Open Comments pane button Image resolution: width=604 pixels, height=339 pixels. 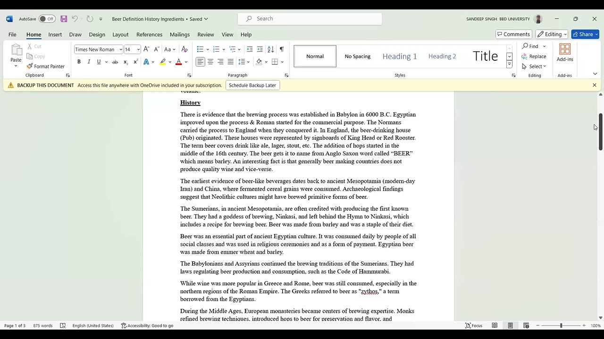point(514,34)
